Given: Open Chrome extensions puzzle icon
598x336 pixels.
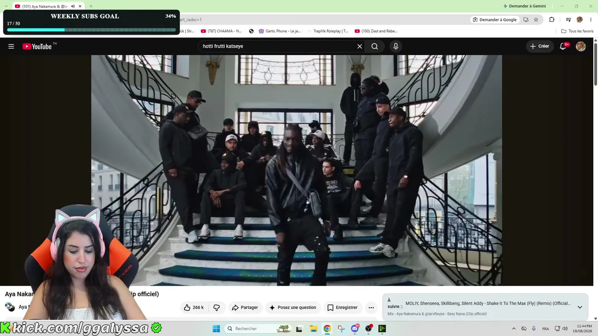Looking at the screenshot, I should (552, 20).
